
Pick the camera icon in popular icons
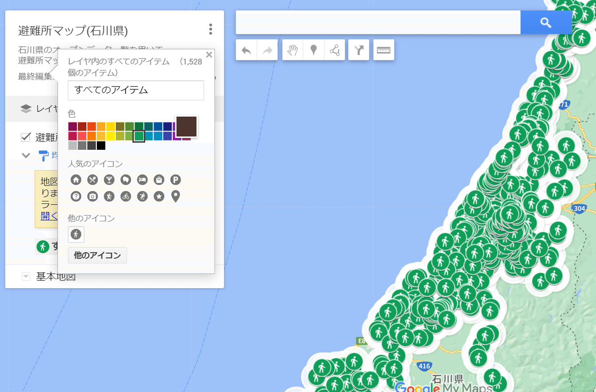pos(92,196)
